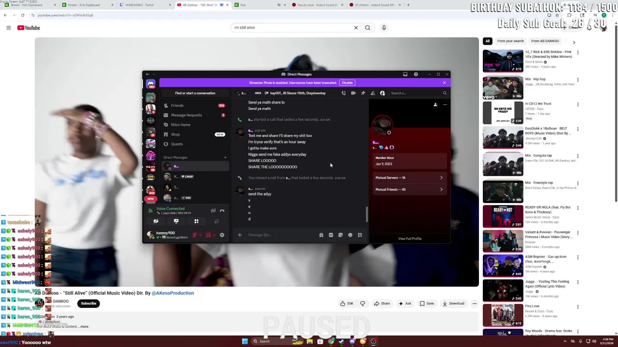
Task: Open the Discord inbox icon in title bar
Action: (x=405, y=74)
